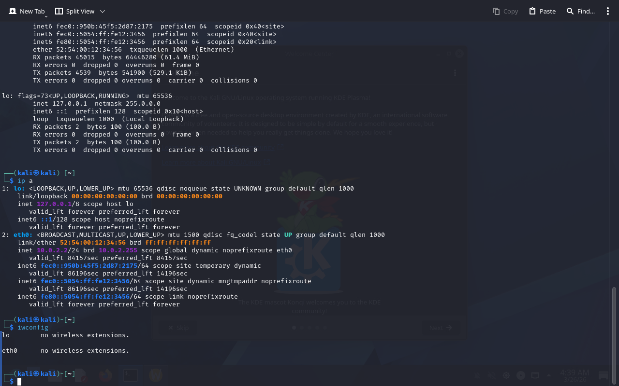Expand the Split View chevron menu
The width and height of the screenshot is (619, 386).
pos(103,11)
